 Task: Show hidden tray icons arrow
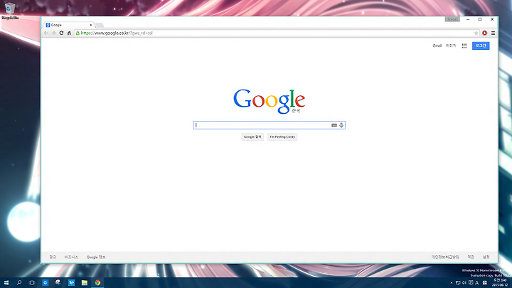click(452, 283)
